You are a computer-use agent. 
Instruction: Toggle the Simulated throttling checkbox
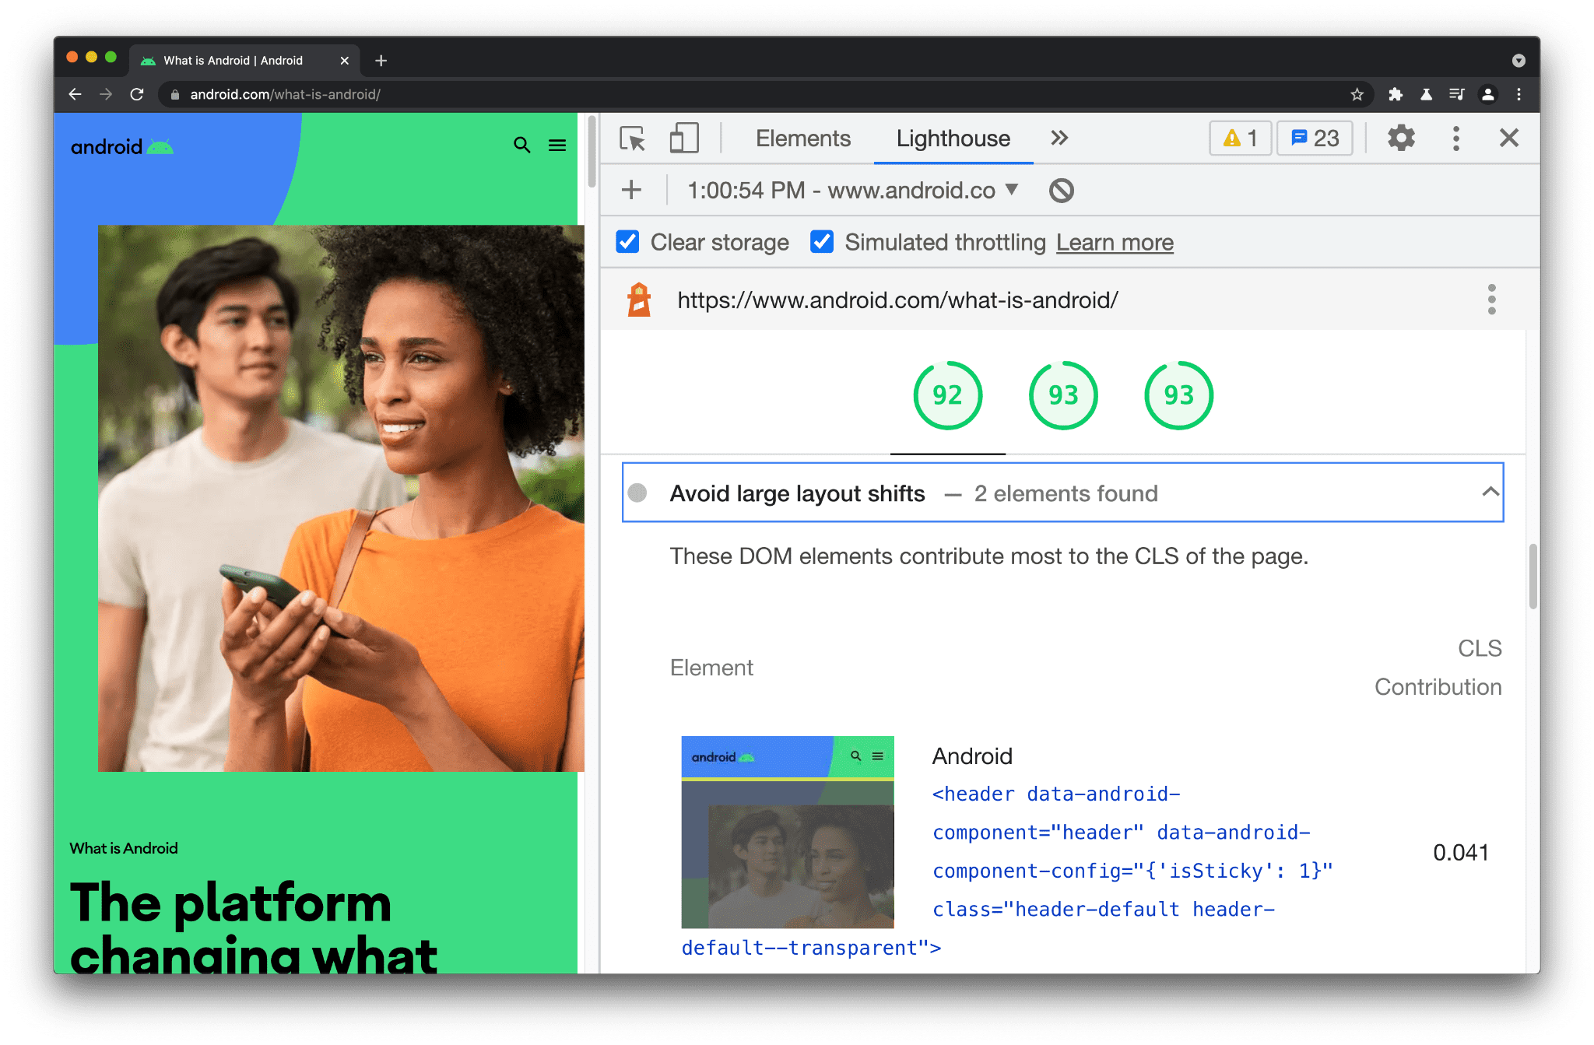(821, 243)
